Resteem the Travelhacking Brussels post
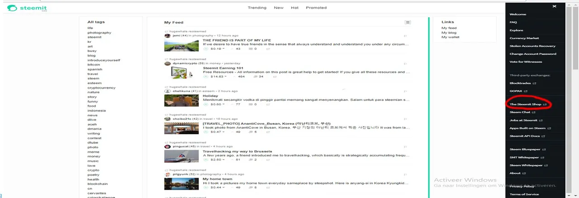The height and width of the screenshot is (198, 579). click(268, 160)
